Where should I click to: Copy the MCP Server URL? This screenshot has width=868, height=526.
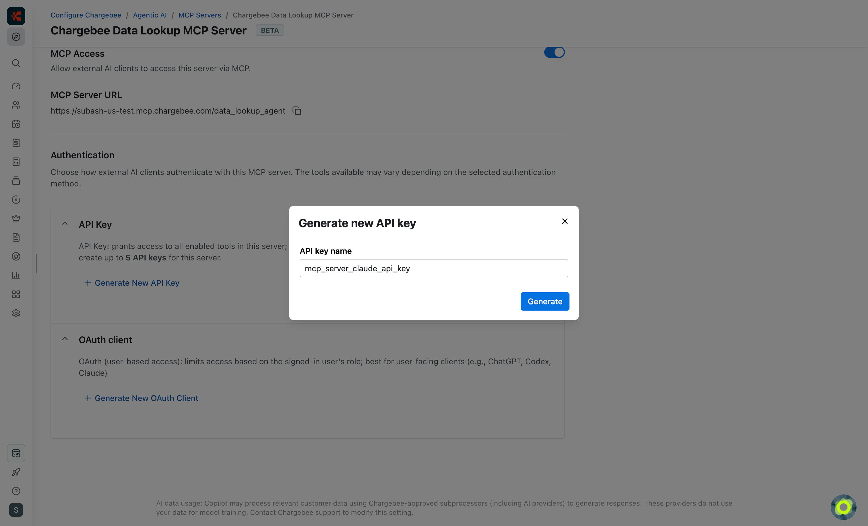pyautogui.click(x=297, y=111)
